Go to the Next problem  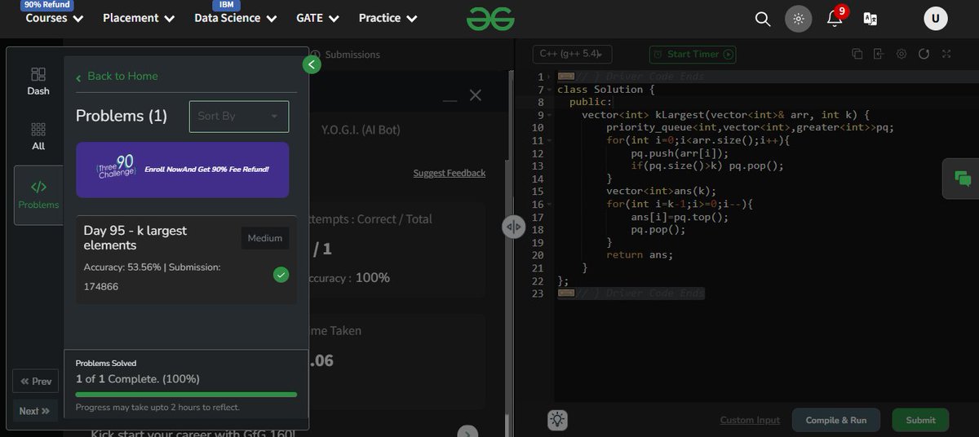[35, 411]
